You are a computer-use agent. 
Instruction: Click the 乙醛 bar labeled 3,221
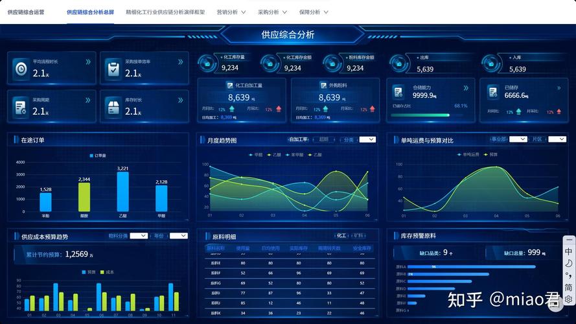point(122,192)
